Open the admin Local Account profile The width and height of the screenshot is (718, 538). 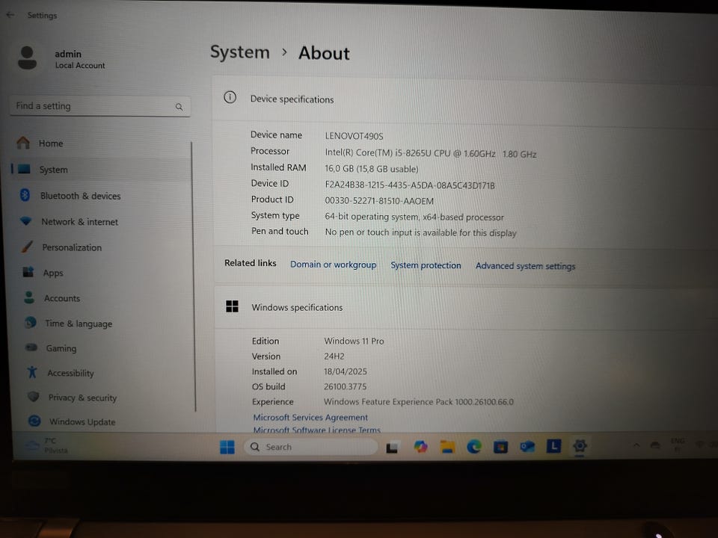click(61, 58)
